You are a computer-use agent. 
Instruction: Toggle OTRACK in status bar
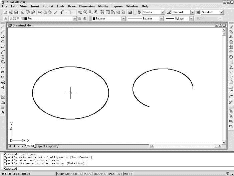pyautogui.click(x=109, y=174)
